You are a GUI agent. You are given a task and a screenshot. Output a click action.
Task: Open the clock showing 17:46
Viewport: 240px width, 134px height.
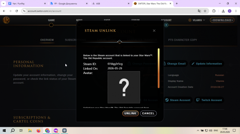pos(225,131)
